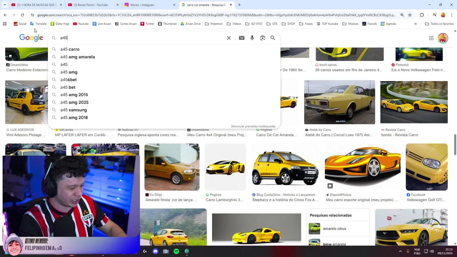This screenshot has height=257, width=457.
Task: Show hidden bookmarks with double chevron
Action: (415, 24)
